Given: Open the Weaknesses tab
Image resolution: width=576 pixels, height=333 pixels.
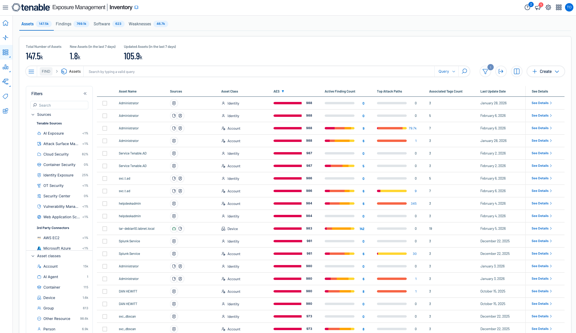Looking at the screenshot, I should [140, 24].
